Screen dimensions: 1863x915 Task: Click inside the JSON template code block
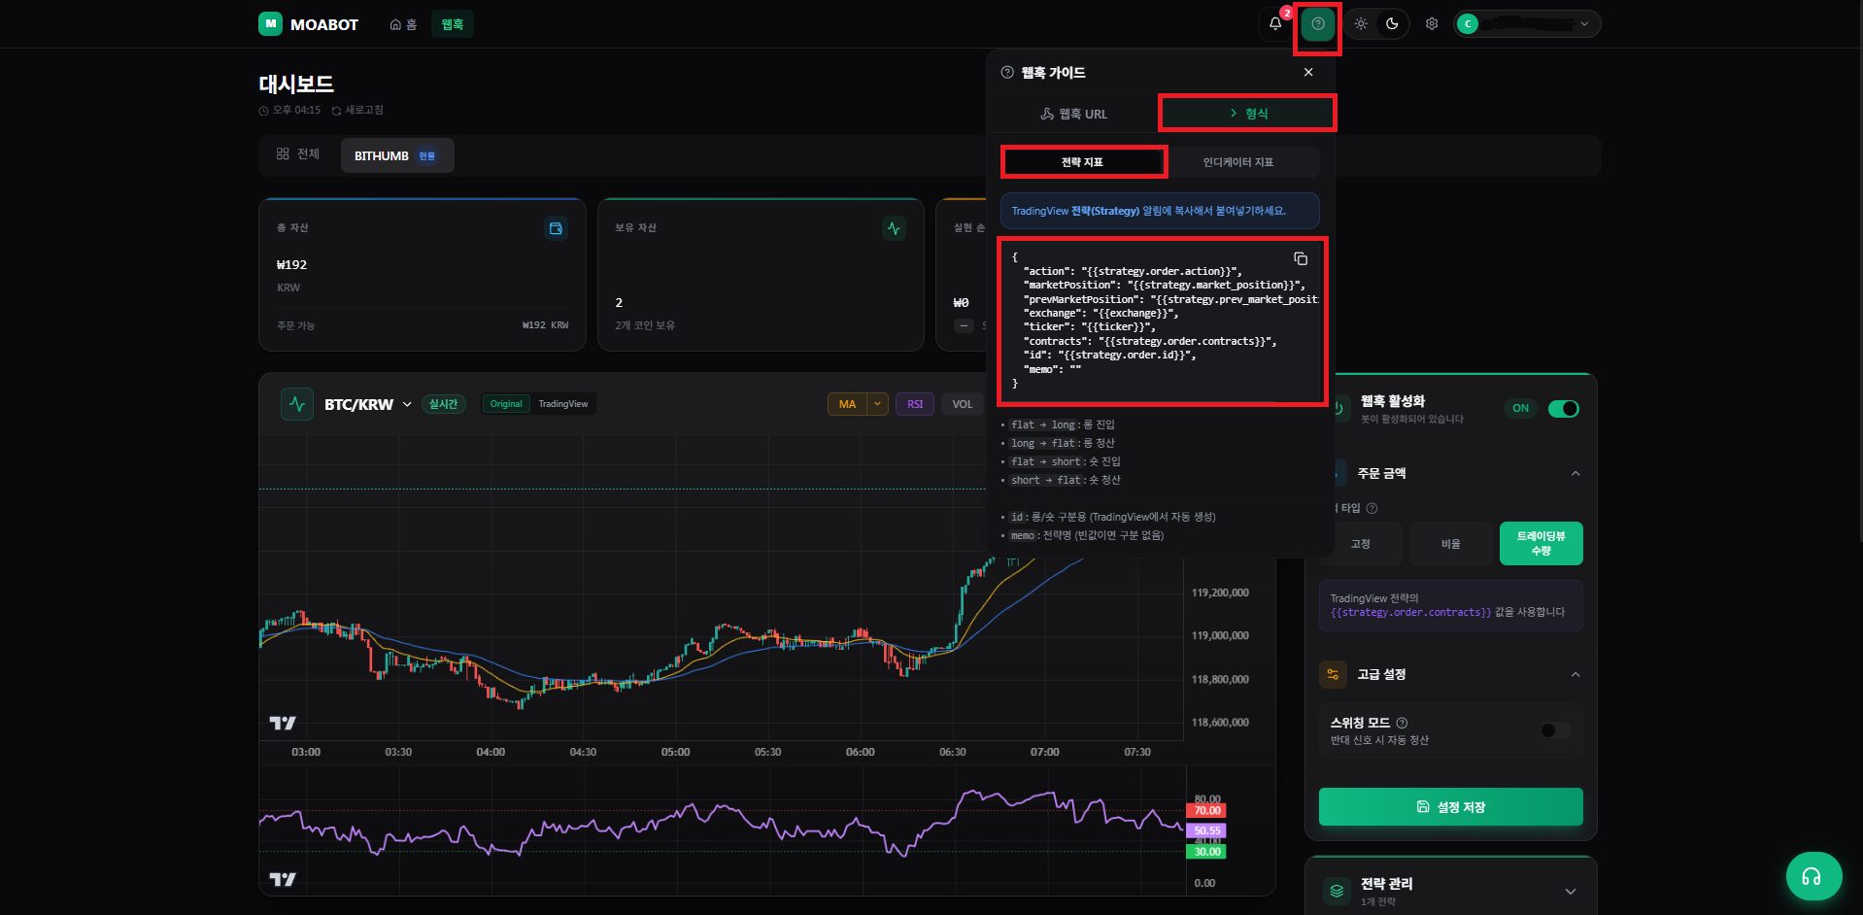tap(1162, 322)
